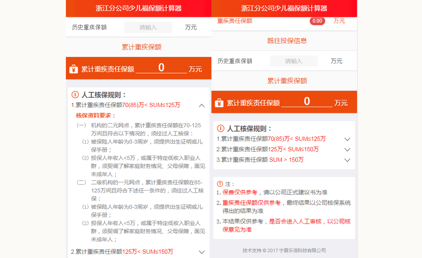This screenshot has width=422, height=258.
Task: Click the 核保资料要求 label
Action: (96, 116)
